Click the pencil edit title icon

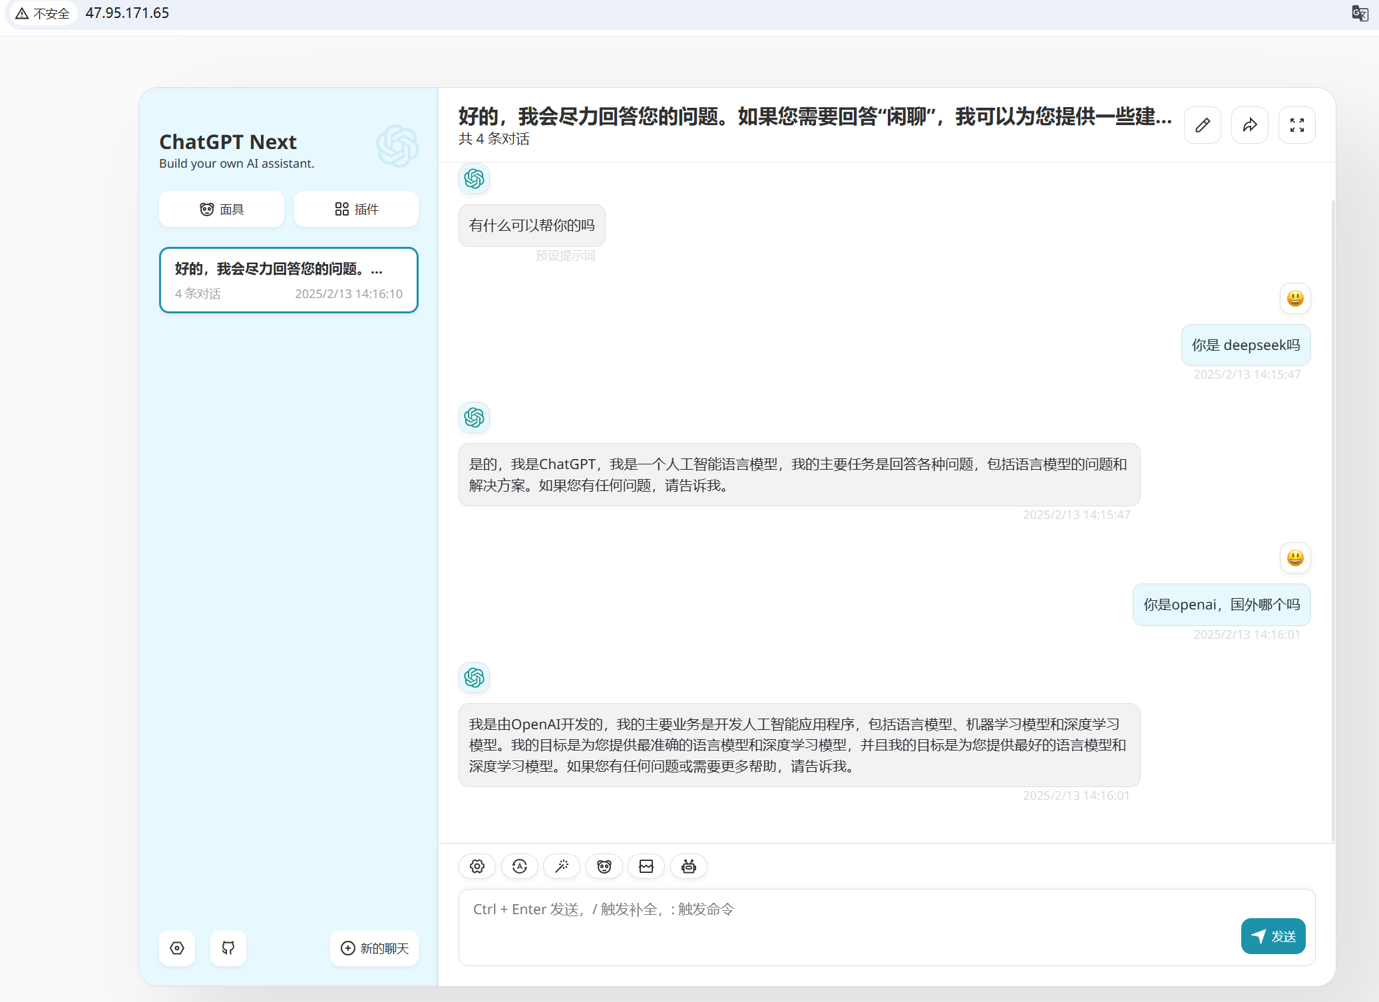point(1203,125)
